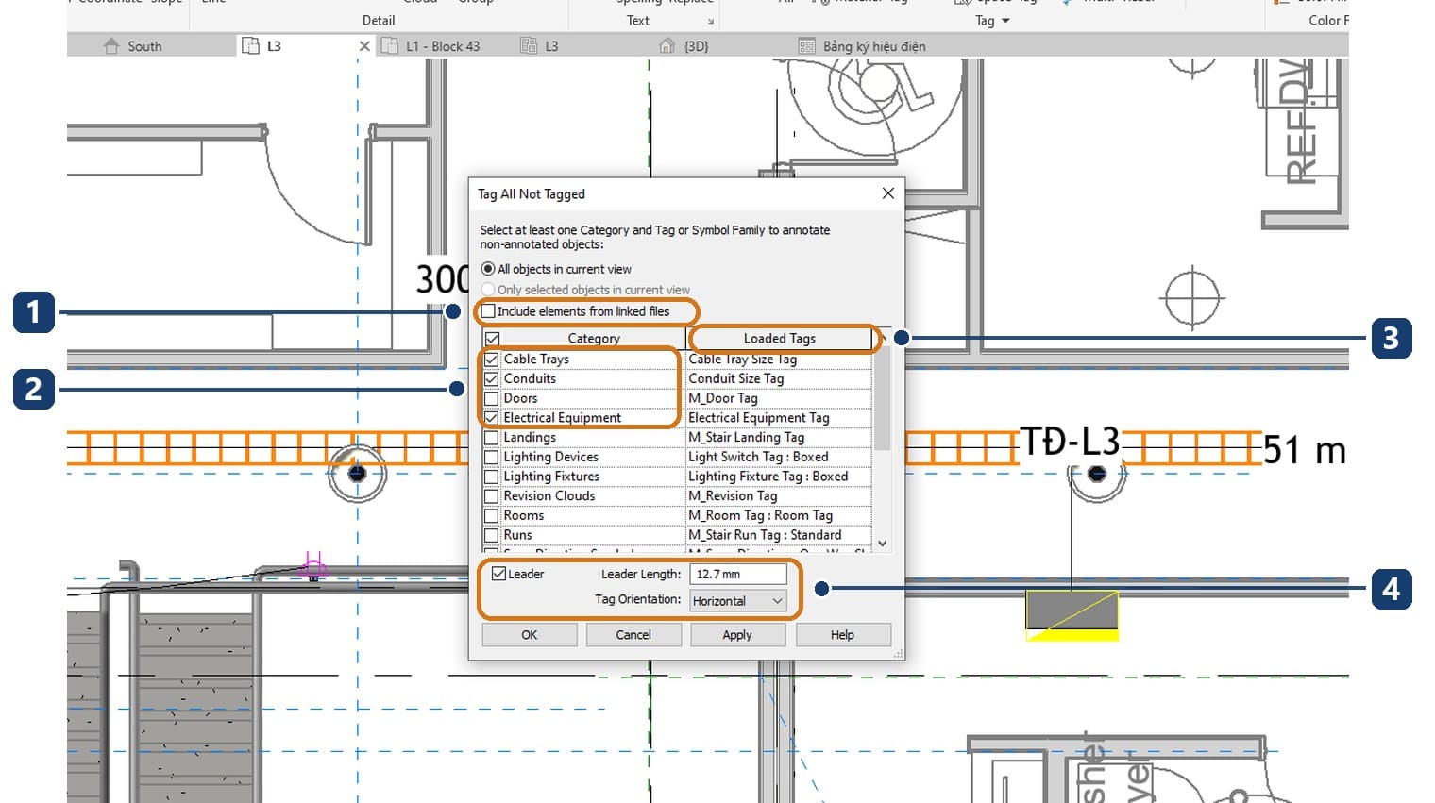Close the active L3 view tab
The height and width of the screenshot is (803, 1435).
[x=364, y=46]
